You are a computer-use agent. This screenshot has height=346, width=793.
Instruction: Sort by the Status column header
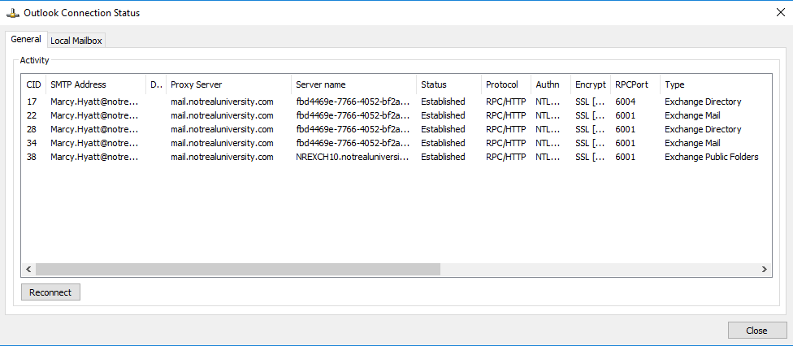coord(449,84)
